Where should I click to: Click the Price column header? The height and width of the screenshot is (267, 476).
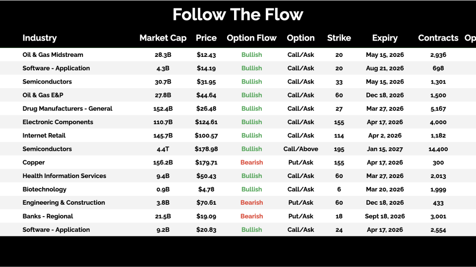click(206, 38)
